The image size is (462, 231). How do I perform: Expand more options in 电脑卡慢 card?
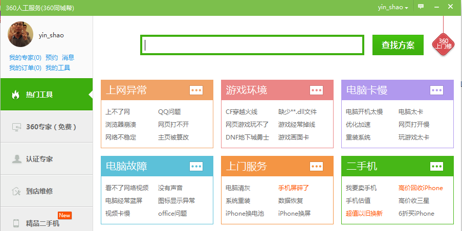(436, 90)
